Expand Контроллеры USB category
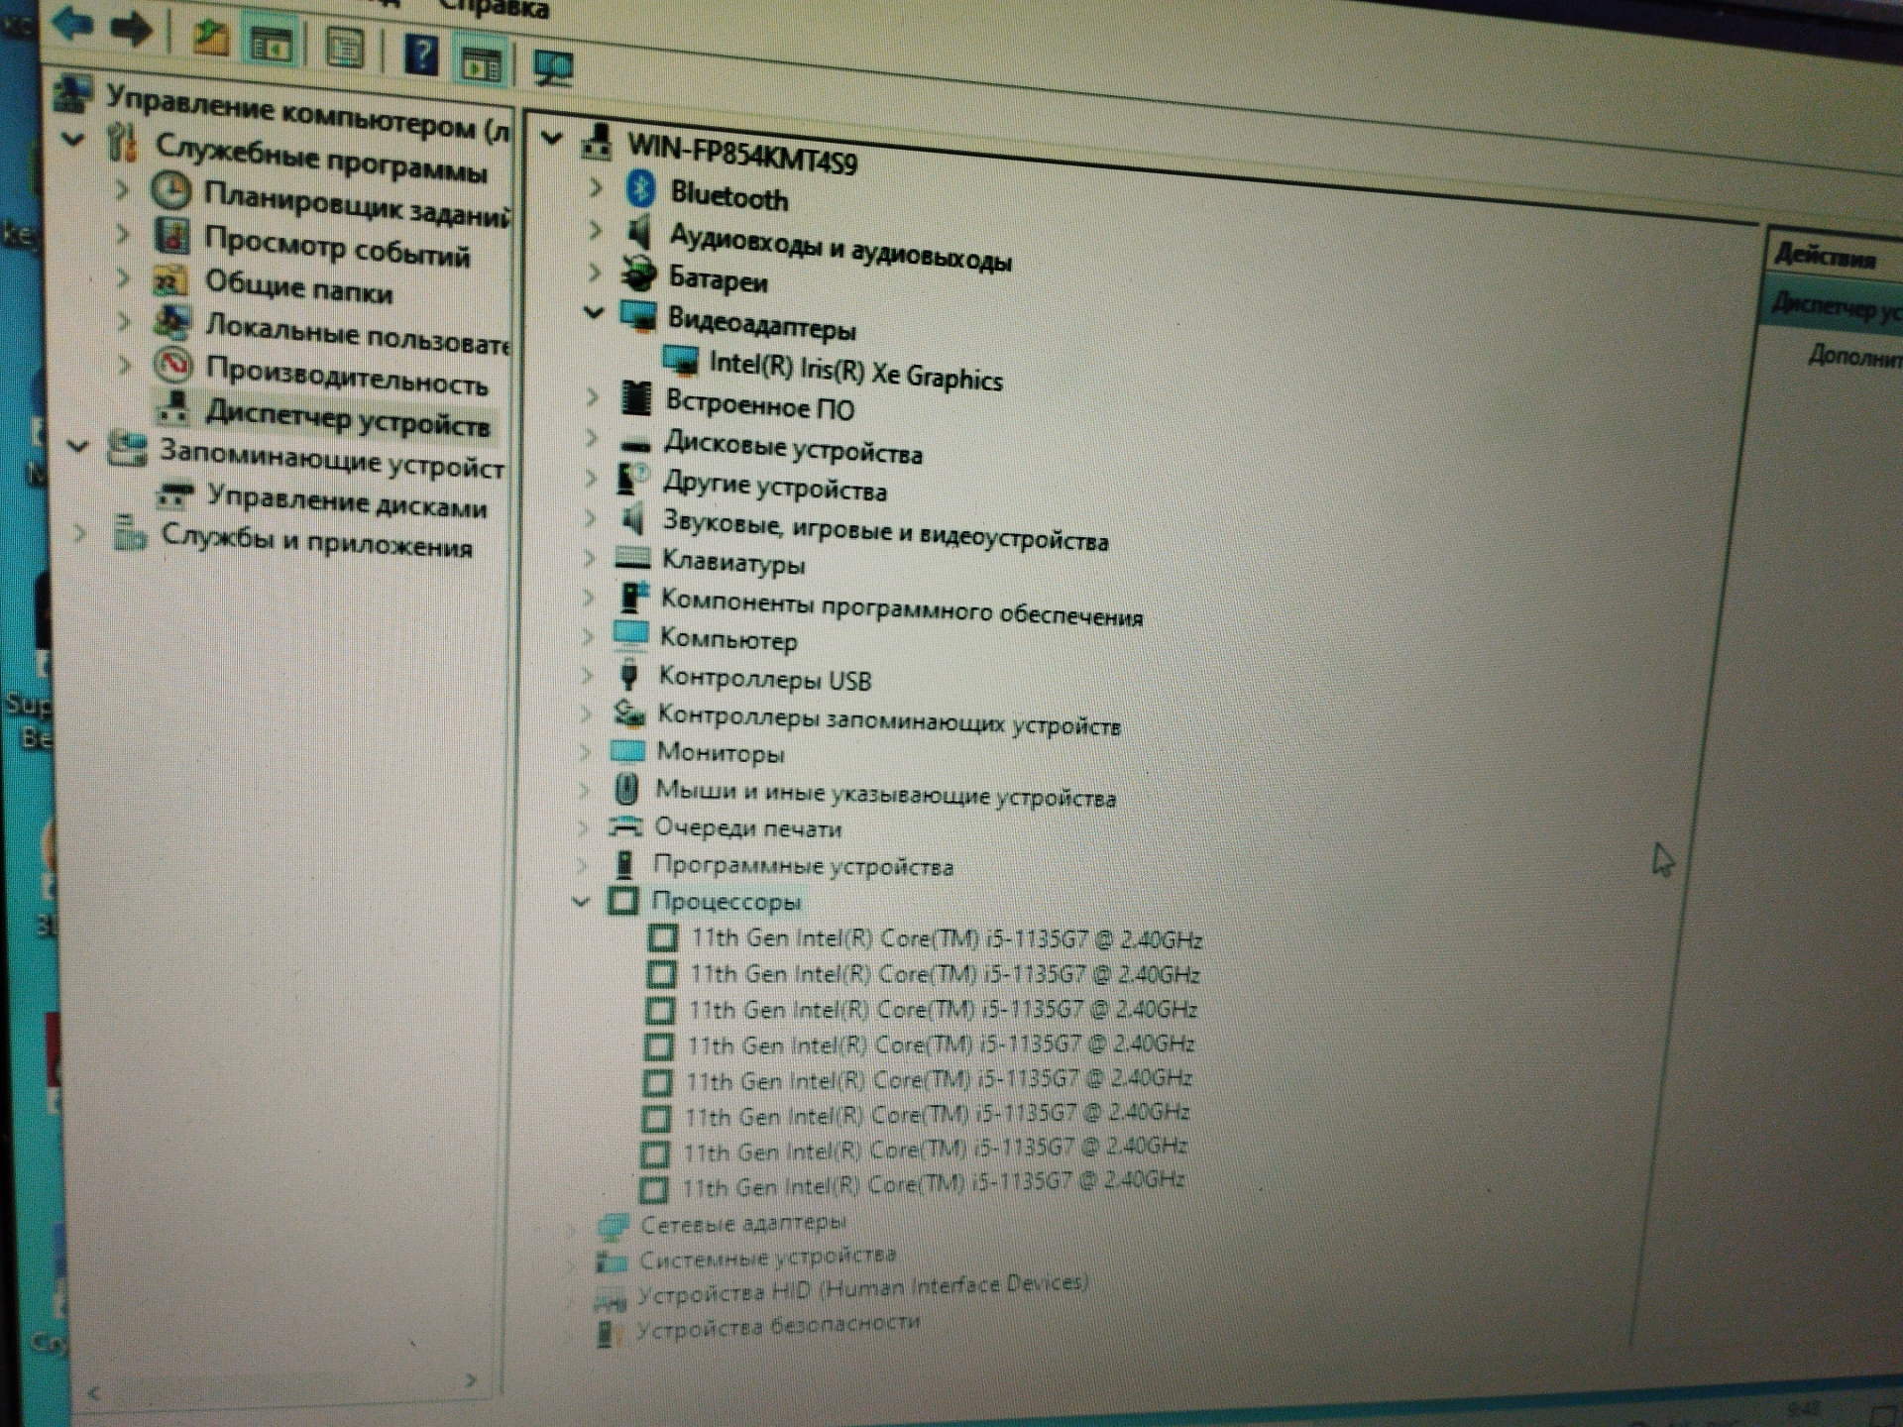The image size is (1903, 1427). coord(587,676)
